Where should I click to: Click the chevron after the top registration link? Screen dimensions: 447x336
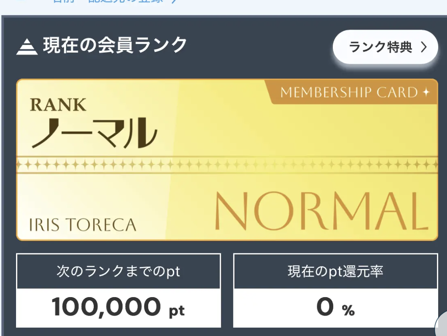point(173,2)
